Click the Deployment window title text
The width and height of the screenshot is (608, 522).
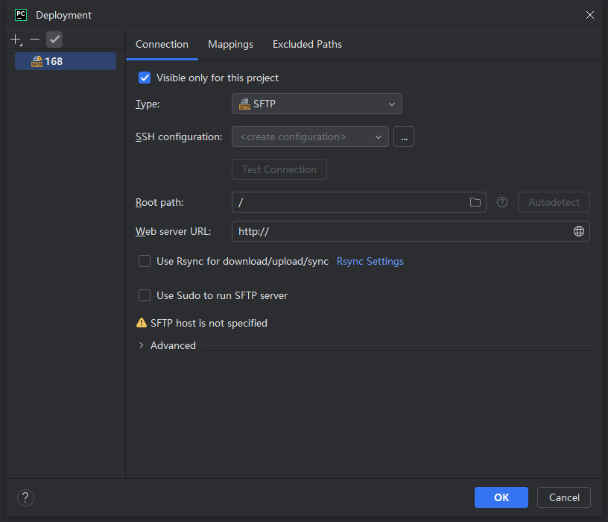tap(63, 15)
